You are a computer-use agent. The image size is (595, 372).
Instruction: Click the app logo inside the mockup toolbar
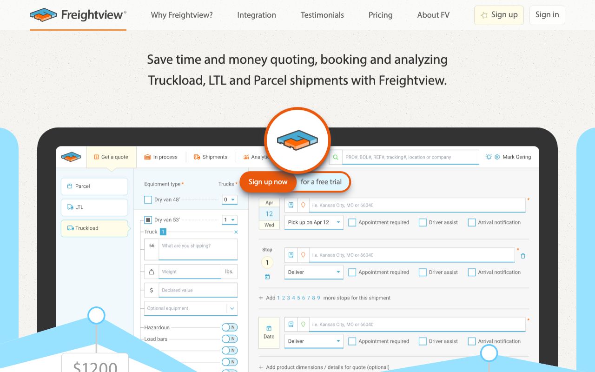click(71, 157)
